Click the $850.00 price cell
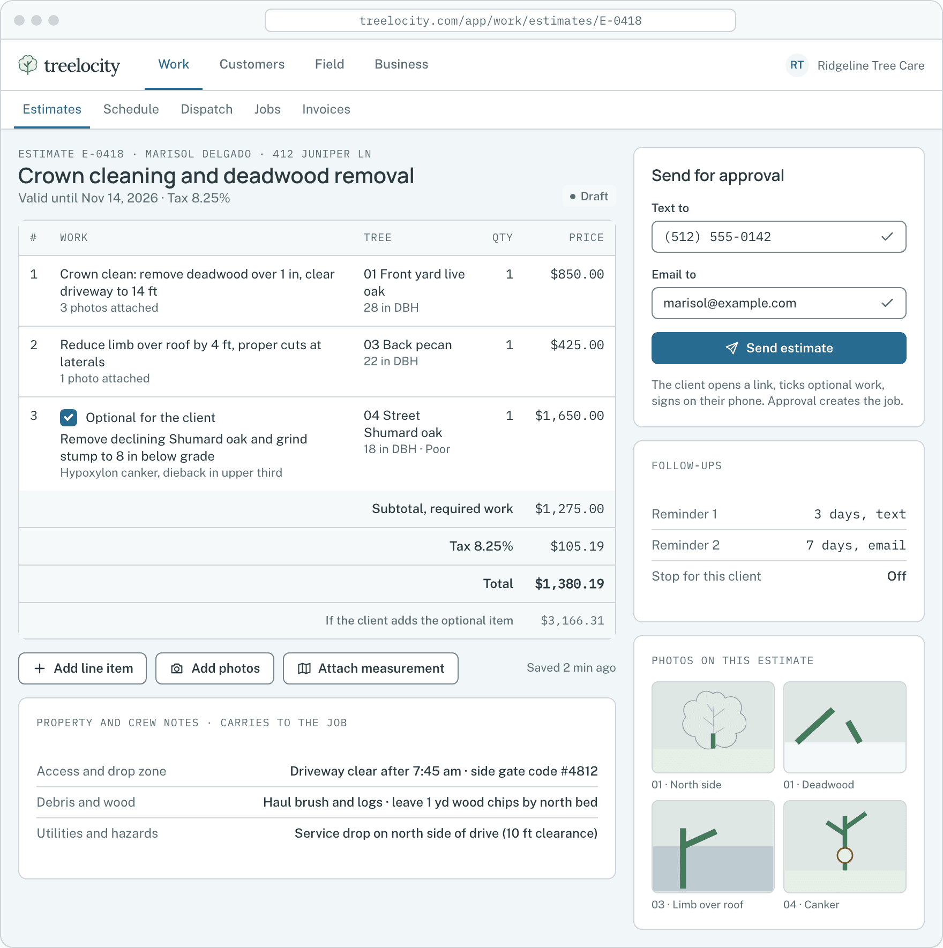 click(x=577, y=275)
